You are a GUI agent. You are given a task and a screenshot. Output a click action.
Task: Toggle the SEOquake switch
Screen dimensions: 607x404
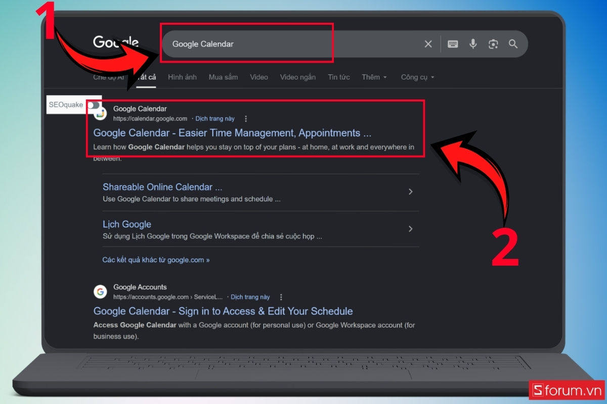94,105
